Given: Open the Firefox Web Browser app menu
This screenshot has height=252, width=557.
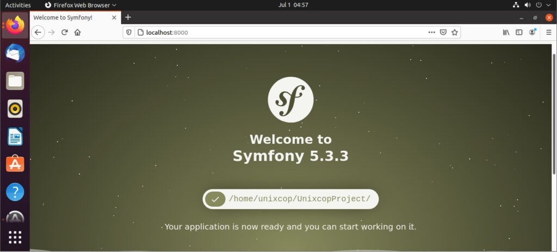Looking at the screenshot, I should (81, 5).
